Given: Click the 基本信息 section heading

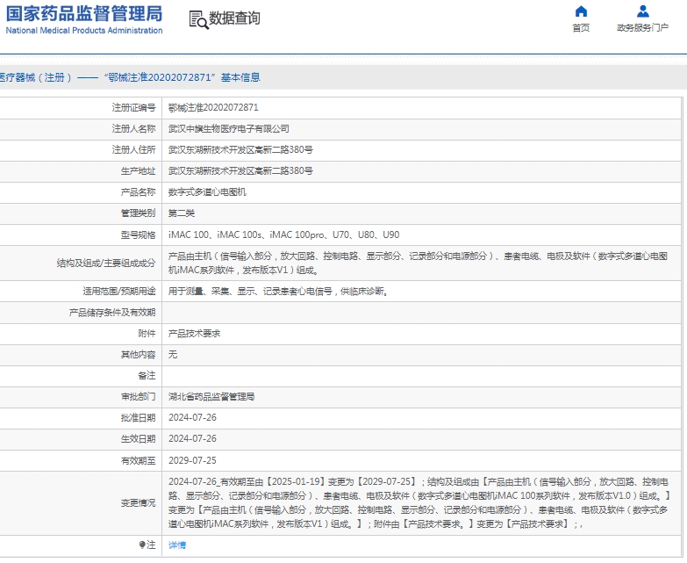Looking at the screenshot, I should (x=240, y=77).
